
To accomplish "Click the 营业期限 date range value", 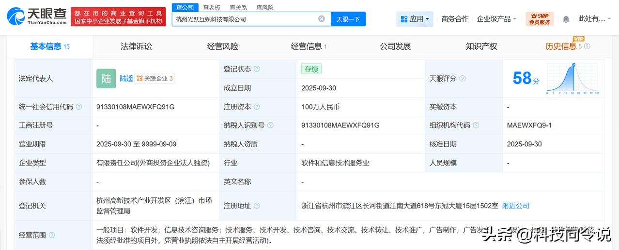I will point(137,144).
